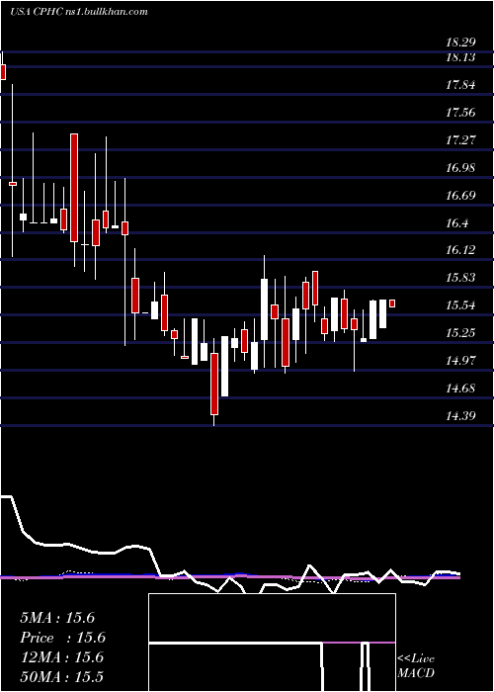Select the 17.84 price axis label
Screen dimensions: 494x692
click(x=460, y=85)
